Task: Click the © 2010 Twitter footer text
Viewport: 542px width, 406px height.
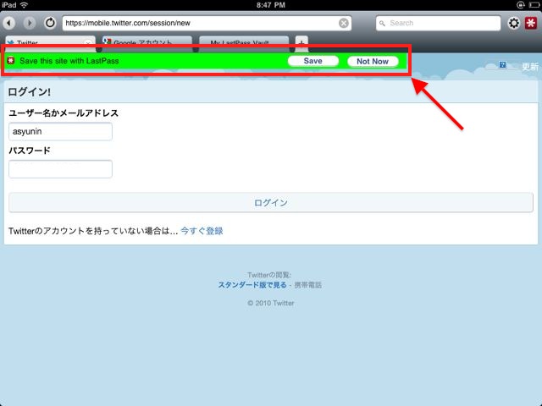Action: pos(271,303)
